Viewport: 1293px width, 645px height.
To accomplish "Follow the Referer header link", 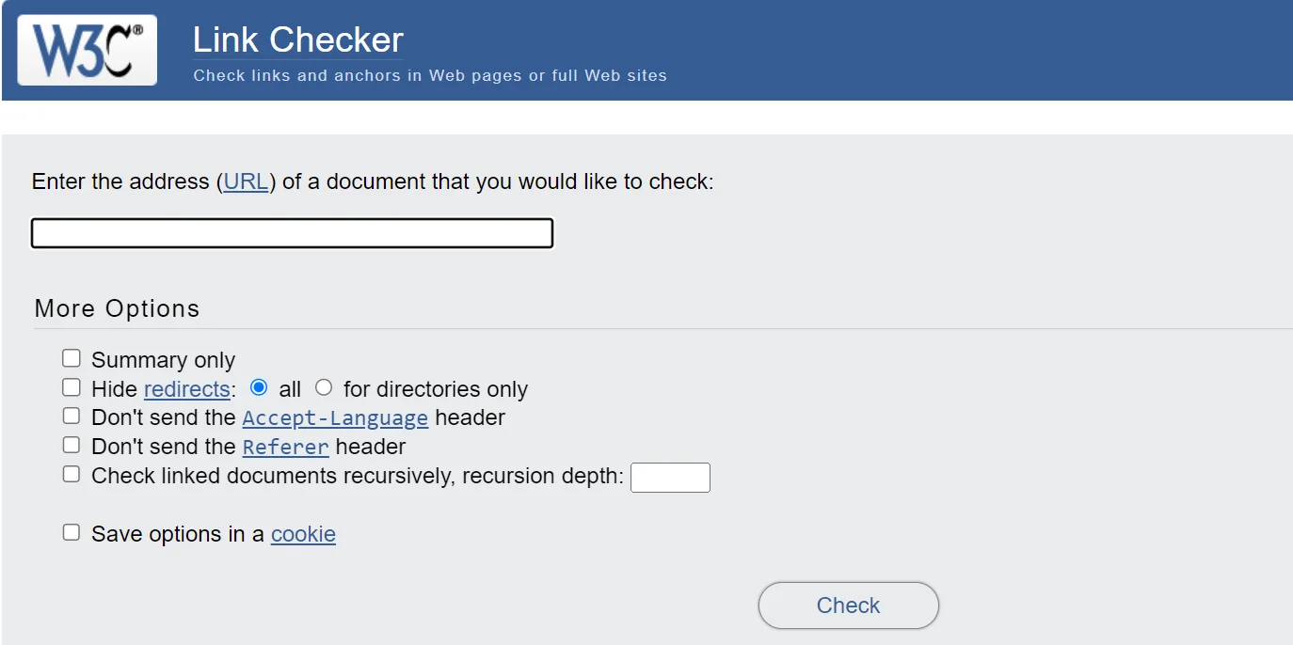I will pyautogui.click(x=285, y=447).
